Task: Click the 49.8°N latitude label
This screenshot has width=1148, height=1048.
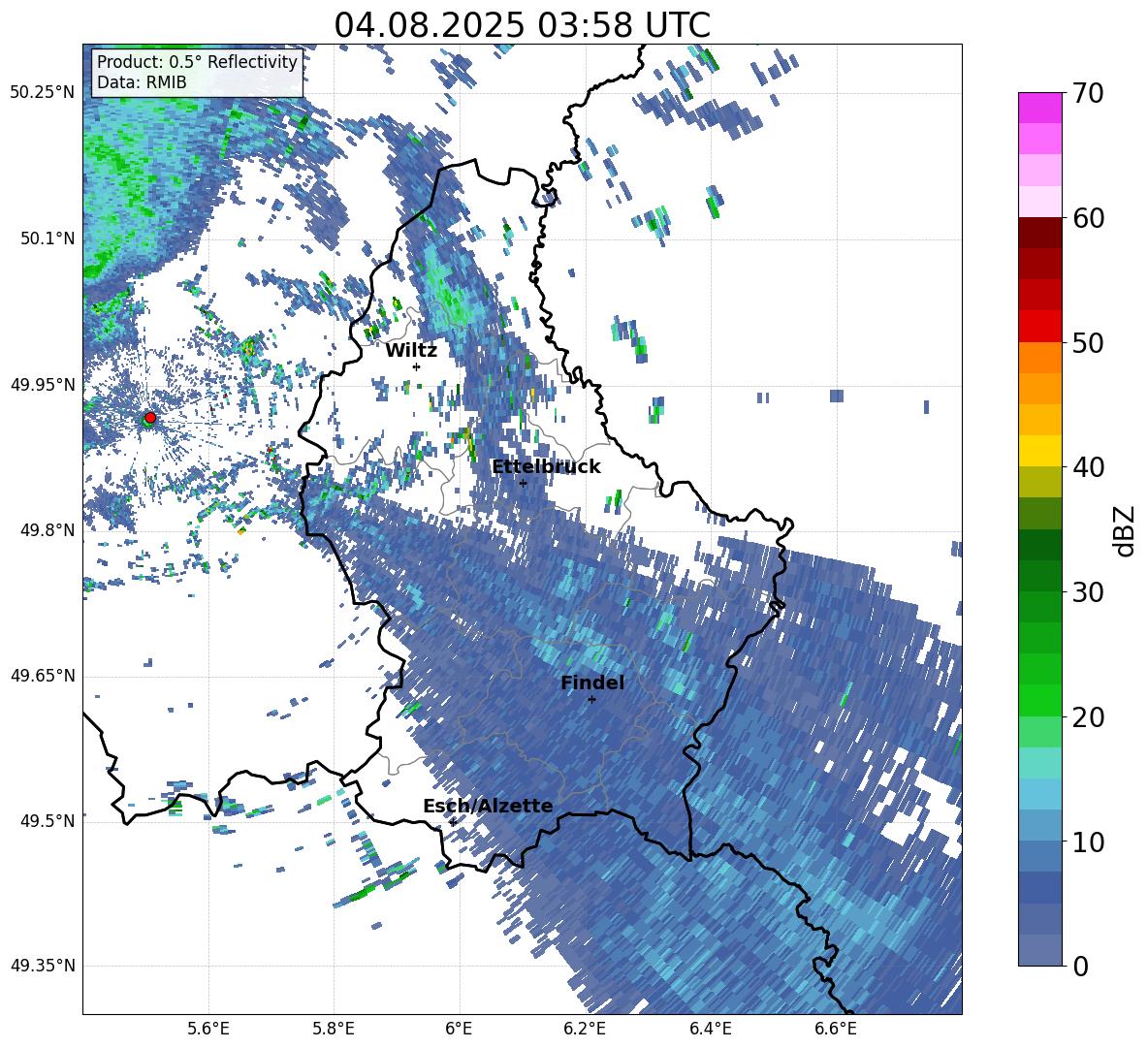Action: point(48,530)
